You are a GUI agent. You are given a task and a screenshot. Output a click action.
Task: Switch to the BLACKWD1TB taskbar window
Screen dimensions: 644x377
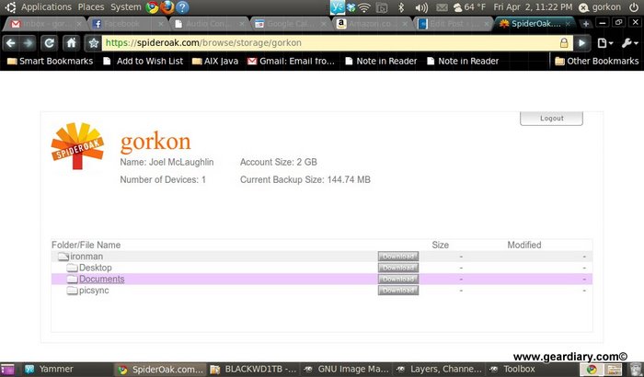coord(253,370)
